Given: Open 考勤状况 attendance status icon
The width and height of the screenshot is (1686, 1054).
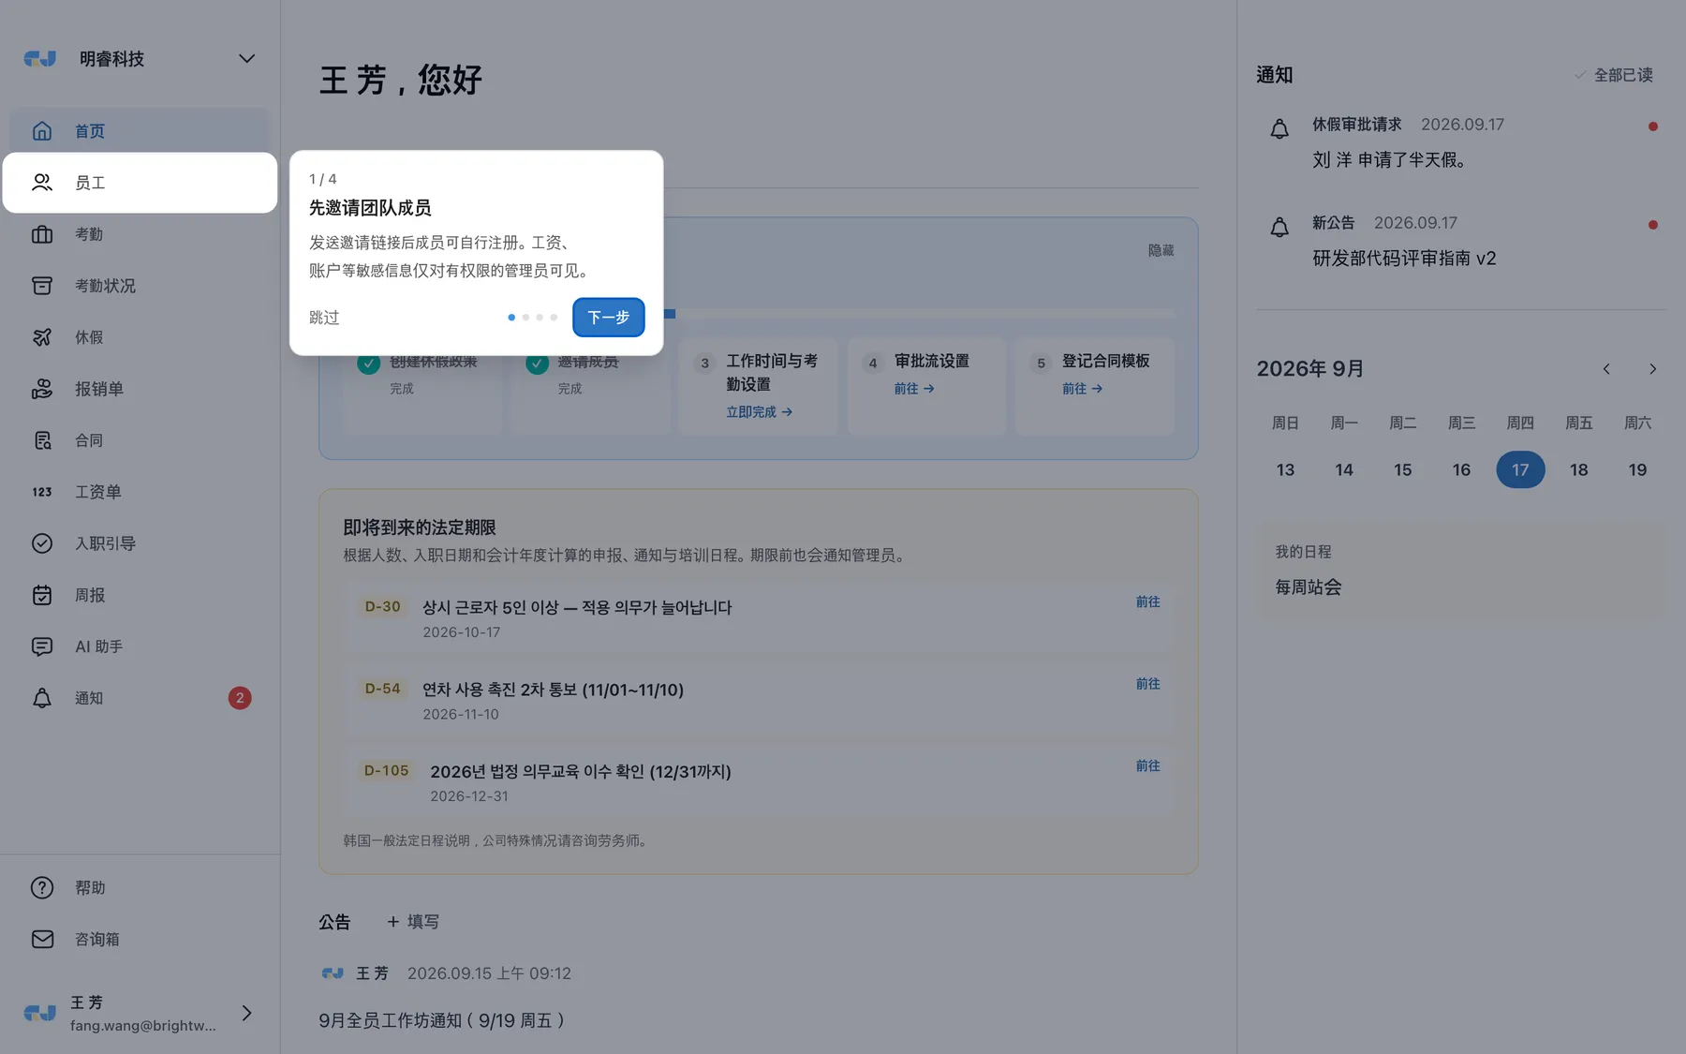Looking at the screenshot, I should tap(42, 286).
